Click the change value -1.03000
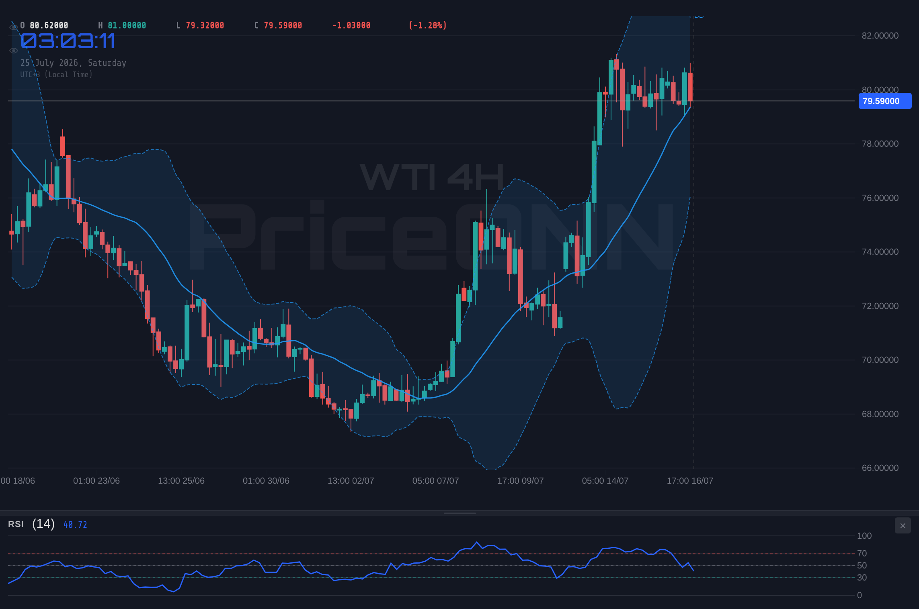919x609 pixels. pyautogui.click(x=351, y=25)
